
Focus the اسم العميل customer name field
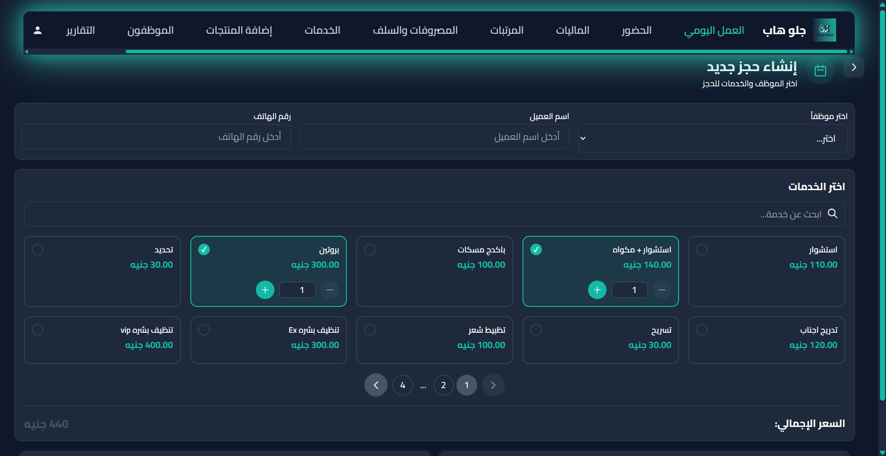[x=434, y=137]
